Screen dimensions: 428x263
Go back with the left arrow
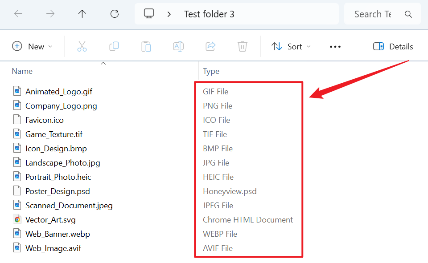pos(18,14)
